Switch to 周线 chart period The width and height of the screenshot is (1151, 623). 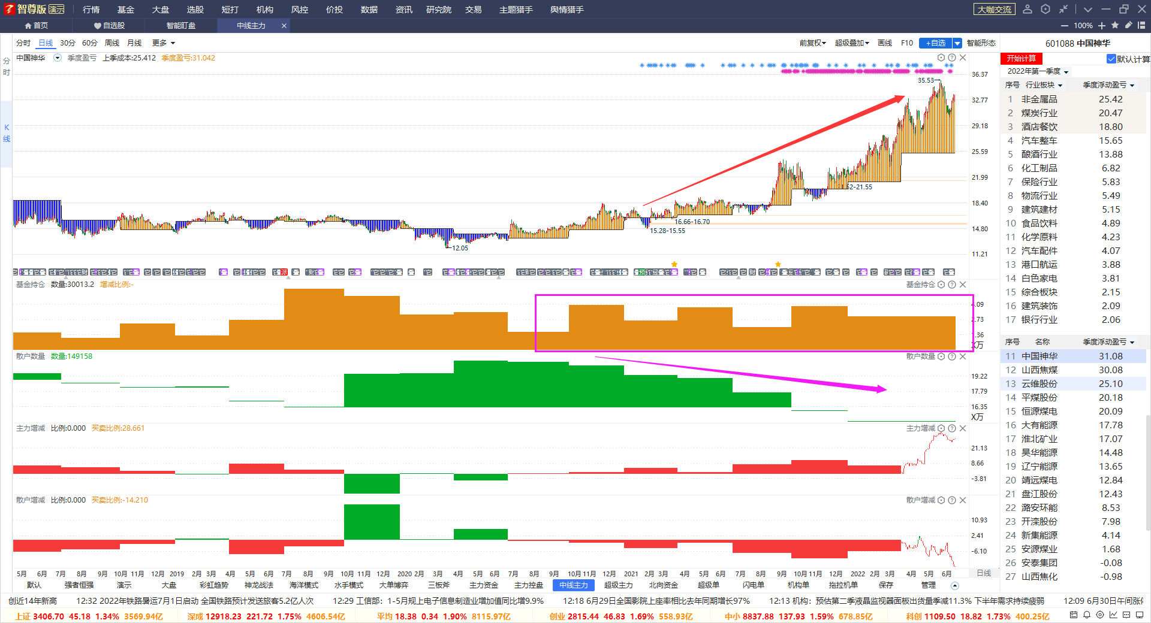pyautogui.click(x=112, y=43)
